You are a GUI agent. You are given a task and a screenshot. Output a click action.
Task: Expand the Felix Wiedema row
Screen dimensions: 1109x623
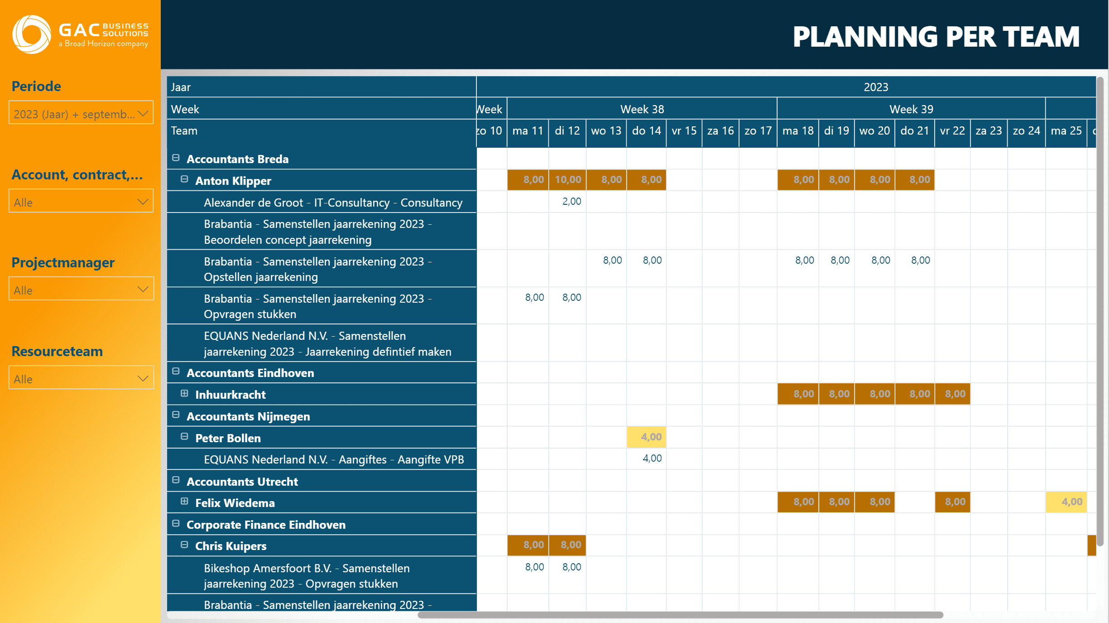point(184,502)
